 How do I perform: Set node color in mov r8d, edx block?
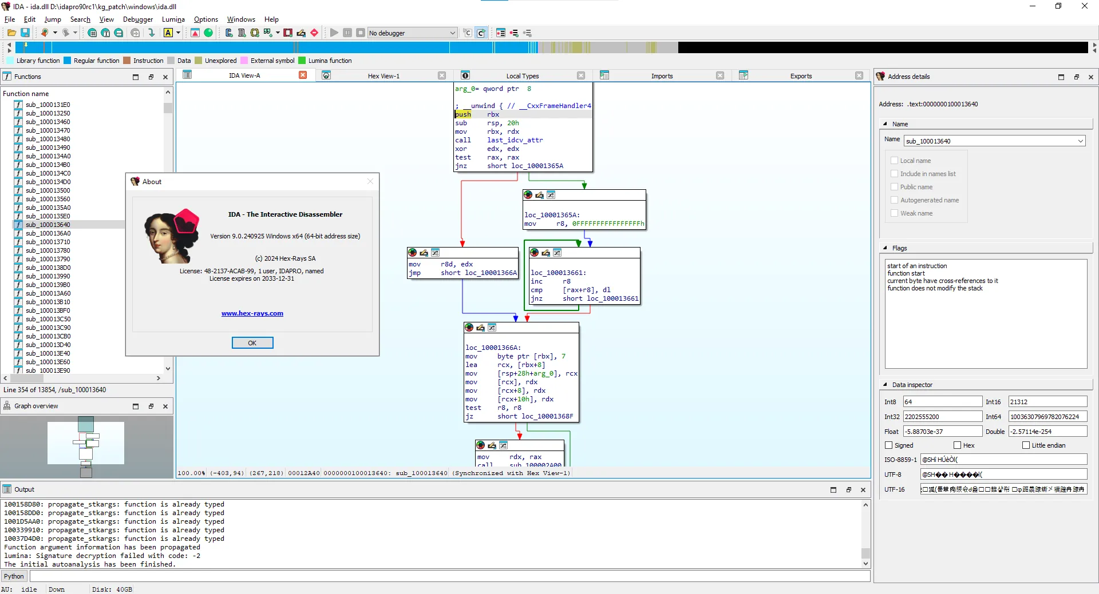(x=413, y=253)
